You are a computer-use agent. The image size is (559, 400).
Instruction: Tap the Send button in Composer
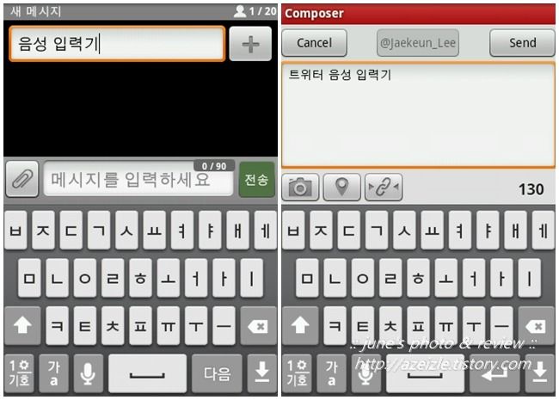point(522,43)
